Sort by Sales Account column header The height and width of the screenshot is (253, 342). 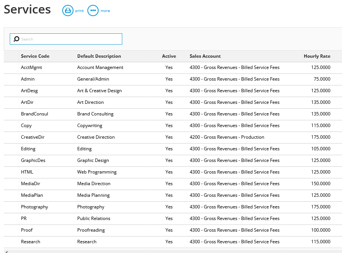[205, 56]
